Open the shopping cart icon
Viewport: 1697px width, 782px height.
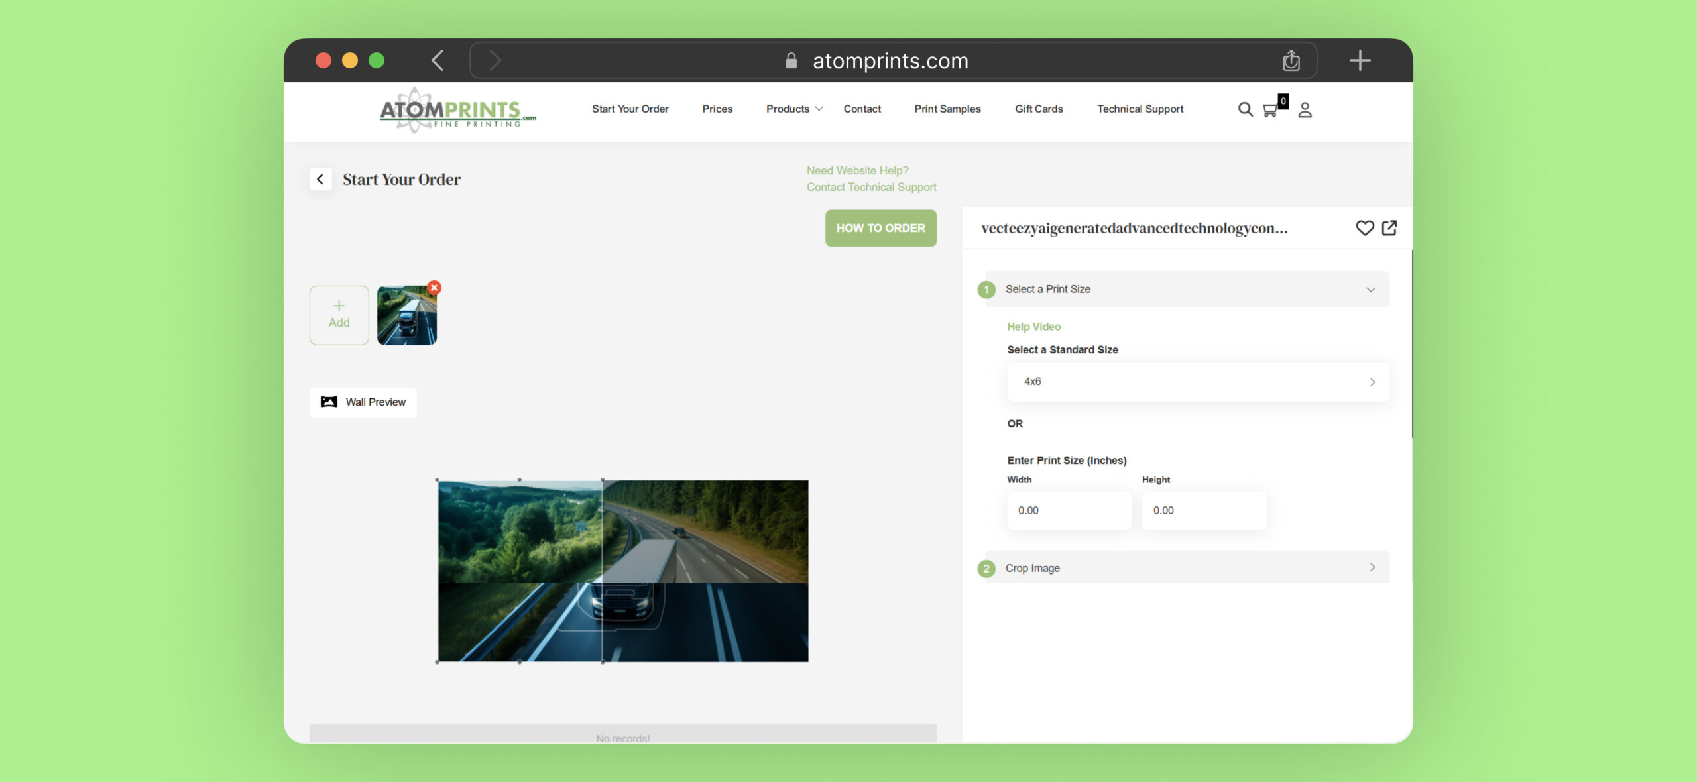pyautogui.click(x=1270, y=110)
